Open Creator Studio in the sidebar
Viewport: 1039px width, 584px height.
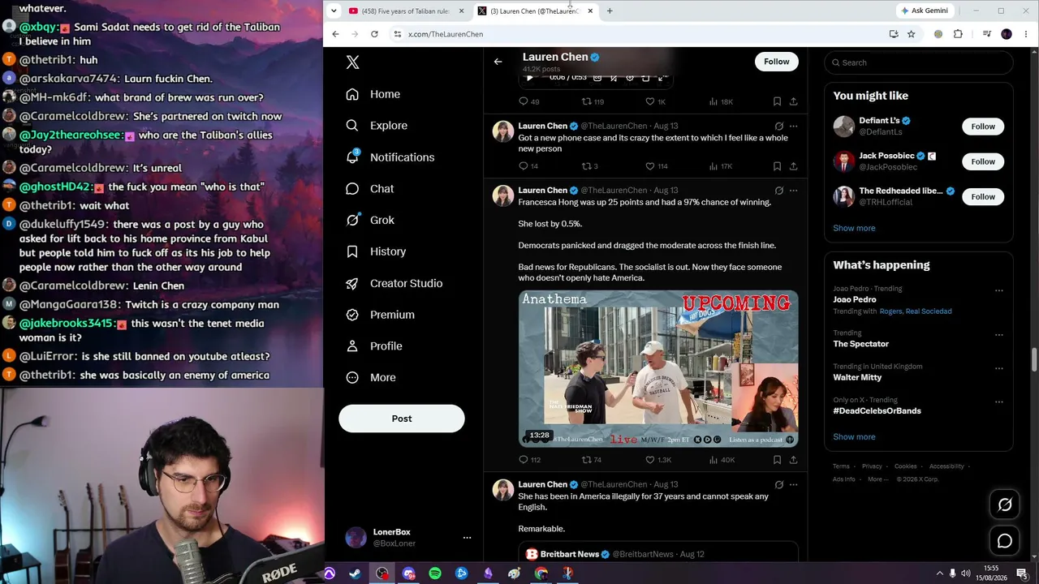pyautogui.click(x=394, y=283)
